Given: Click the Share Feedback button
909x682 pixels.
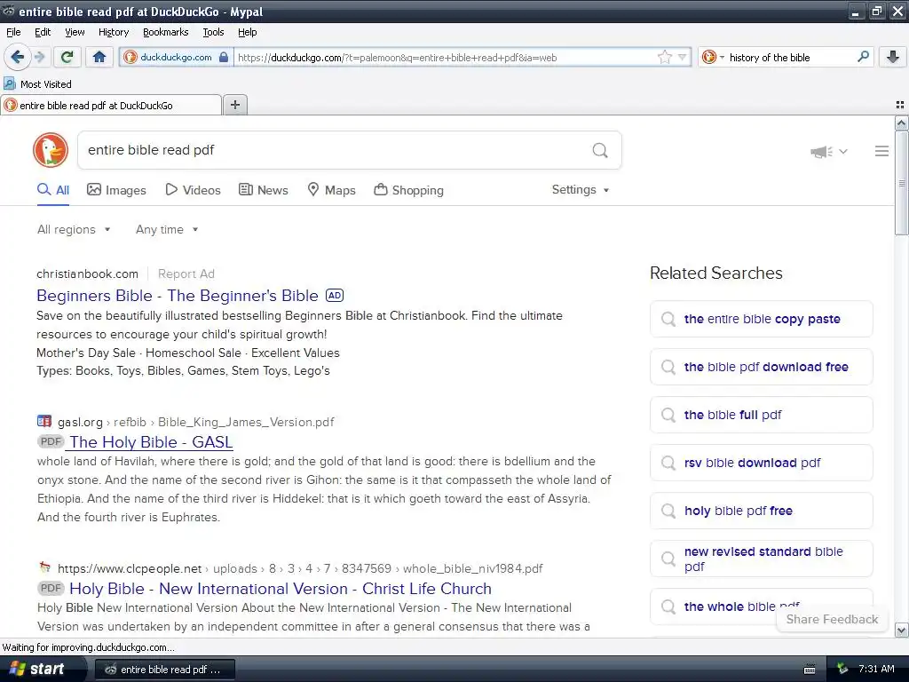Looking at the screenshot, I should click(832, 619).
